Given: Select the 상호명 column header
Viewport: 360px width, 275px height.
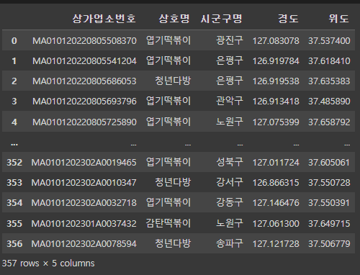Looking at the screenshot, I should [174, 19].
